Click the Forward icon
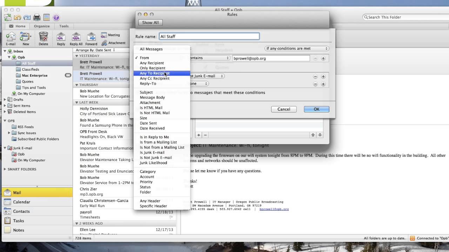The width and height of the screenshot is (449, 252). 91,39
